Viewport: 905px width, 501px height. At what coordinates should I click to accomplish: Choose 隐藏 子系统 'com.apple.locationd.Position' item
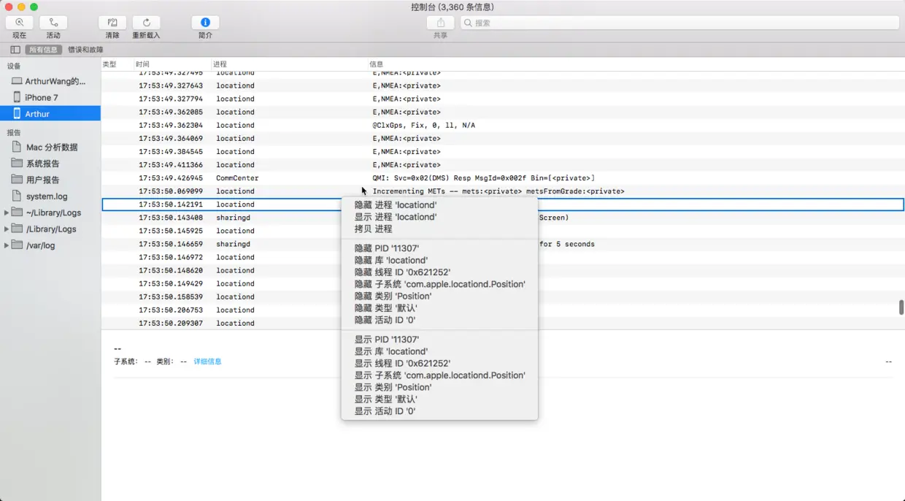pyautogui.click(x=439, y=284)
